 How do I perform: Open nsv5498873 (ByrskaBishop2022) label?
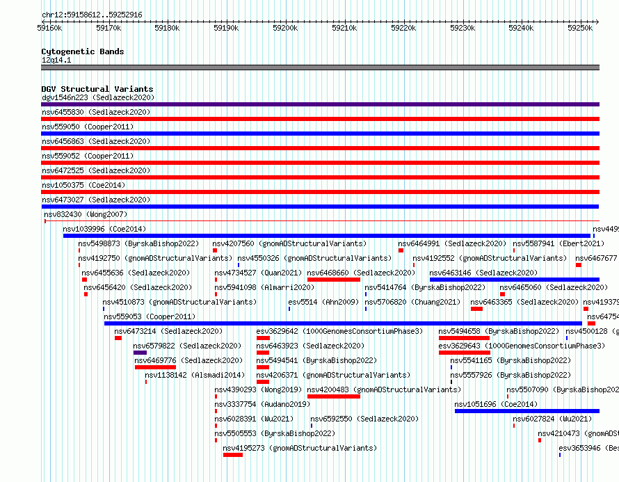pyautogui.click(x=138, y=243)
